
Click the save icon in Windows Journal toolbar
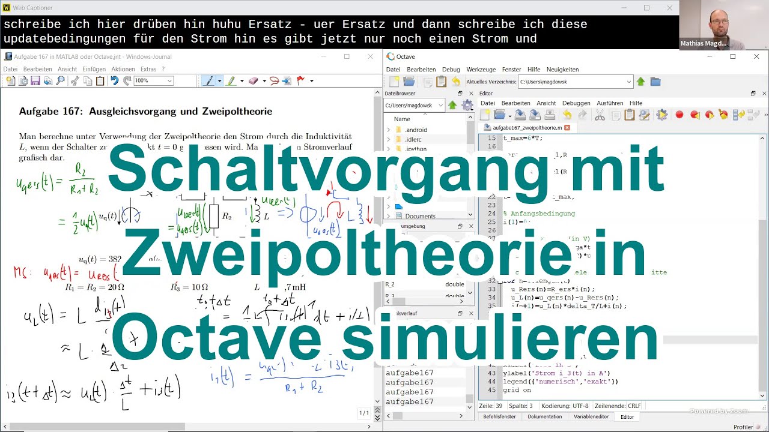pyautogui.click(x=35, y=81)
